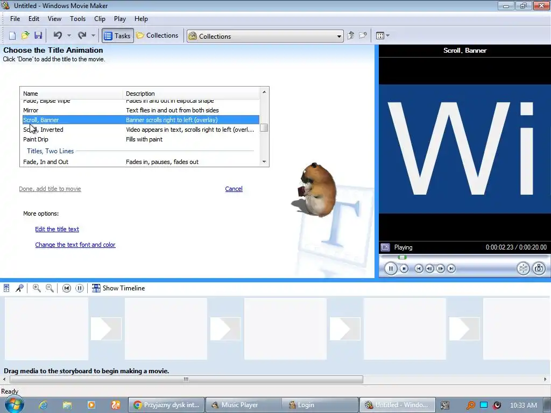Screen dimensions: 551x413
Task: Open the View menu
Action: coord(54,19)
